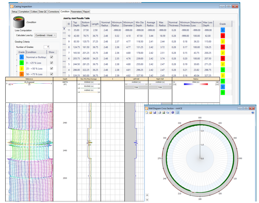Screen dimensions: 259x203
Task: Click the 3D casing Condition graphic
Action: pyautogui.click(x=19, y=22)
